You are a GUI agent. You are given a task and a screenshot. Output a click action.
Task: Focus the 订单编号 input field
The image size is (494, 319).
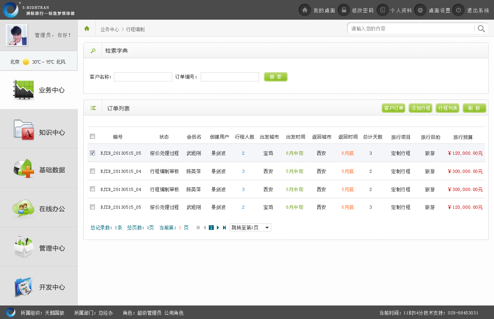(230, 77)
